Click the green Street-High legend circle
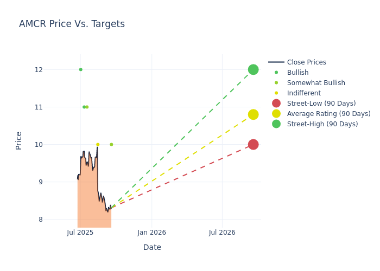The width and height of the screenshot is (380, 271). tap(276, 124)
